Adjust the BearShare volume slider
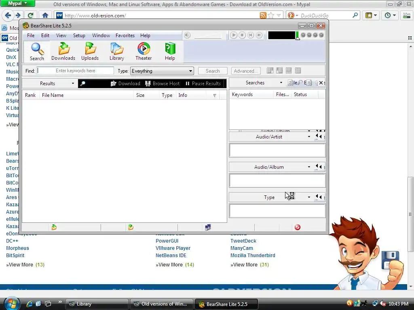The image size is (414, 310). pos(208,36)
